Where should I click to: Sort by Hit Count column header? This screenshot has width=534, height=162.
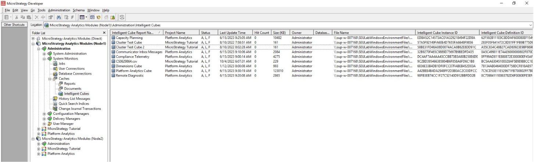pyautogui.click(x=262, y=33)
